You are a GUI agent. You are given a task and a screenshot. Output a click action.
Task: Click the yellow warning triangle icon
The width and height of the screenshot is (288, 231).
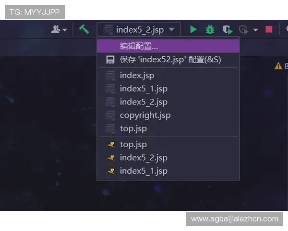tap(278, 66)
